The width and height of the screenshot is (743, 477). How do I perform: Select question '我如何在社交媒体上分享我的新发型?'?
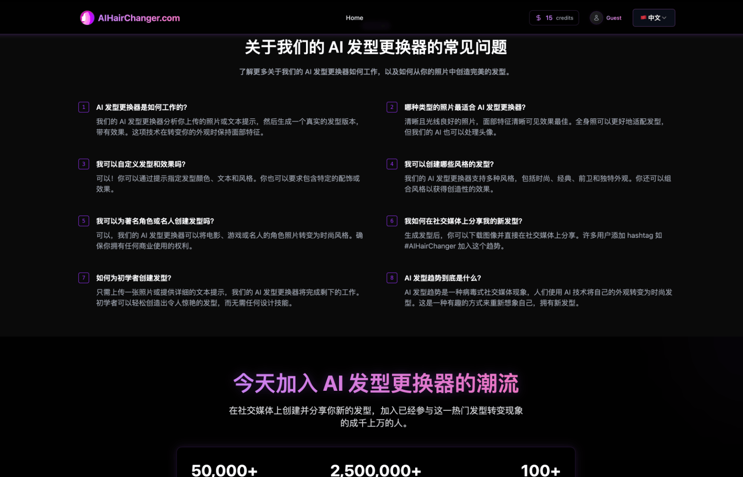[x=463, y=221]
